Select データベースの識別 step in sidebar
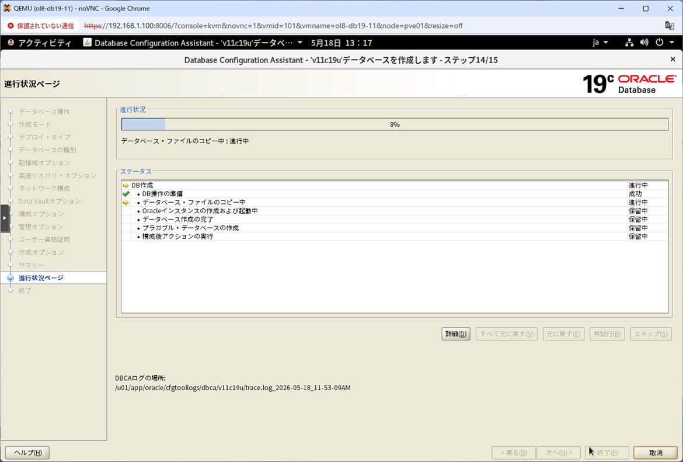Screen dimensions: 683x462 click(47, 150)
